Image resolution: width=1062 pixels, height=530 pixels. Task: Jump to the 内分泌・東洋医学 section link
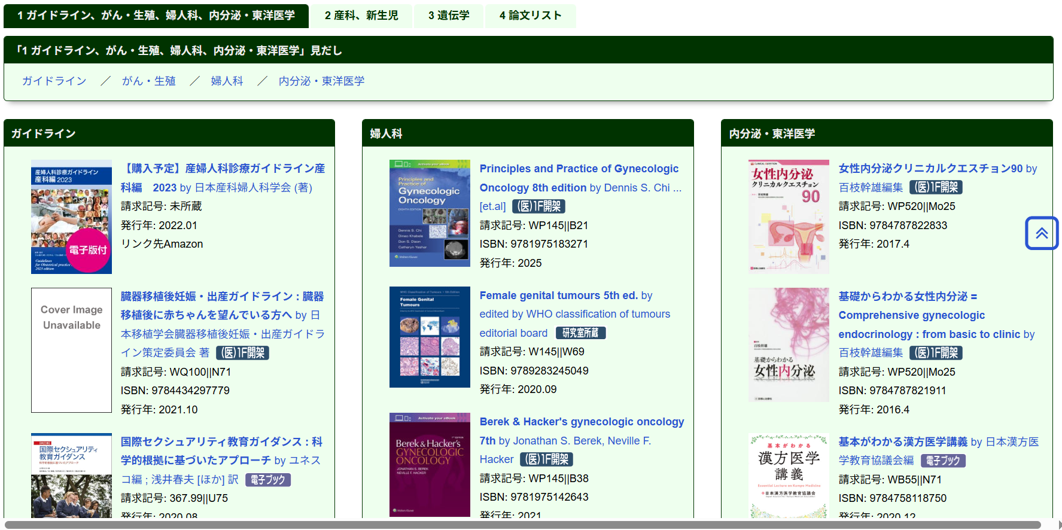click(321, 81)
